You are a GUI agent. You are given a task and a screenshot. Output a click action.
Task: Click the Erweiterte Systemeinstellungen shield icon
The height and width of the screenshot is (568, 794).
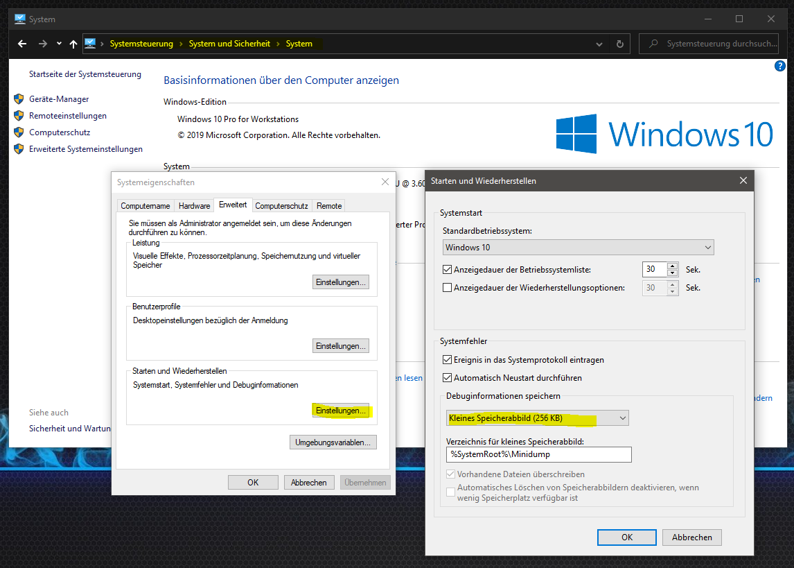tap(19, 149)
